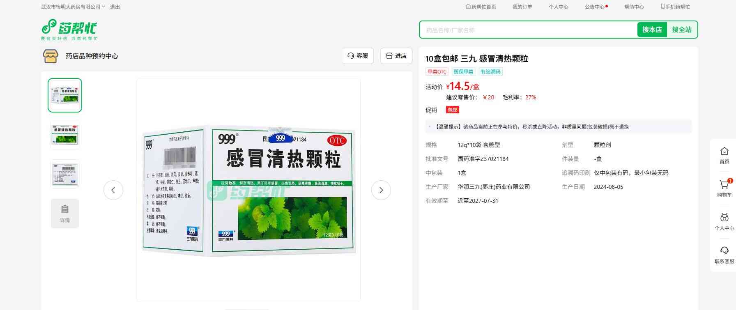736x310 pixels.
Task: Click the 搜本店 search button
Action: [652, 30]
